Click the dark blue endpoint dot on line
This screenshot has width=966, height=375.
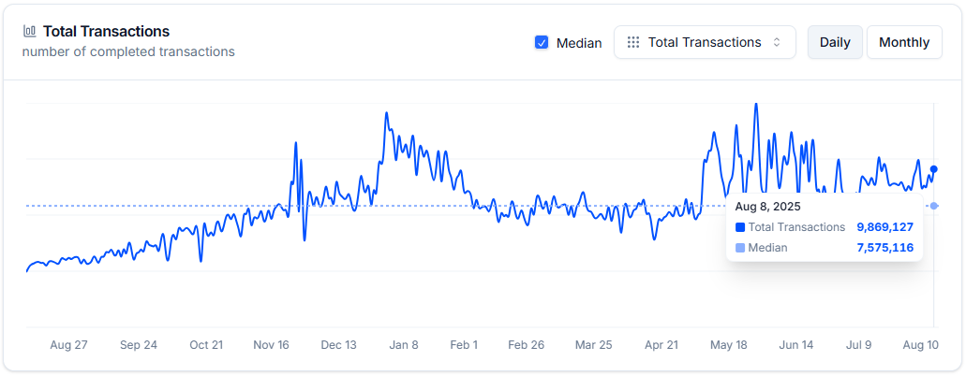[x=933, y=168]
